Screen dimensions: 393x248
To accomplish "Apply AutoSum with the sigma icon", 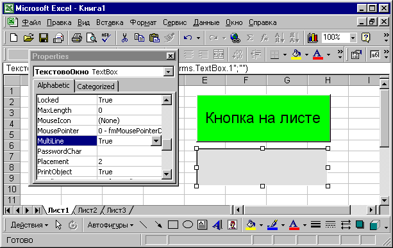I will [x=249, y=38].
